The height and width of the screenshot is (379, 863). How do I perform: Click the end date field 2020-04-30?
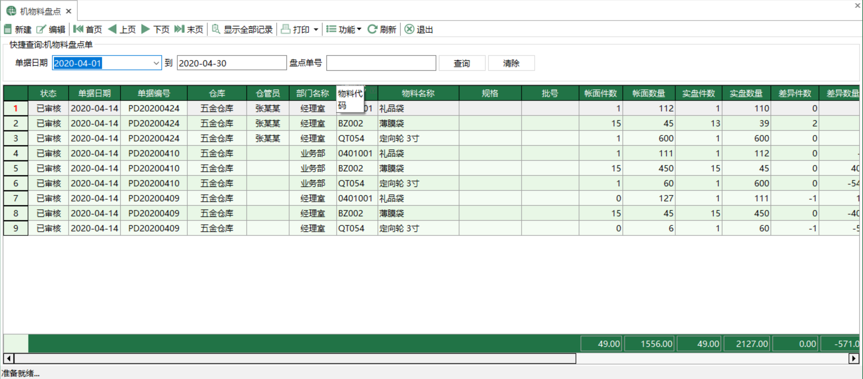click(x=232, y=63)
